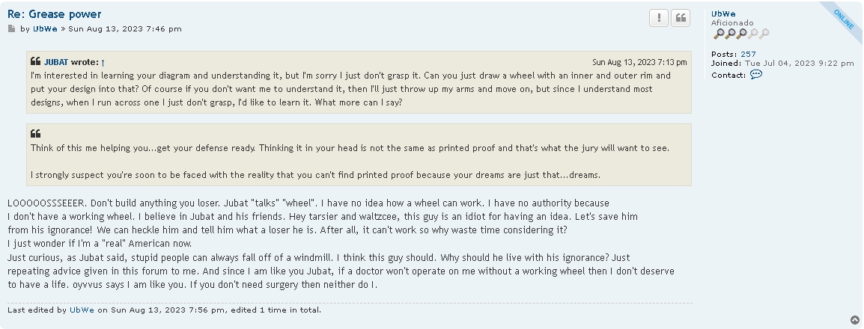This screenshot has width=864, height=329.
Task: Click the quoted text starting "Think of this"
Action: point(350,148)
